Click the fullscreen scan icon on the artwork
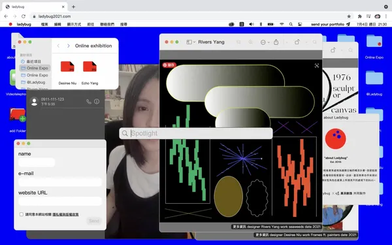Image resolution: width=392 pixels, height=245 pixels. tap(317, 65)
